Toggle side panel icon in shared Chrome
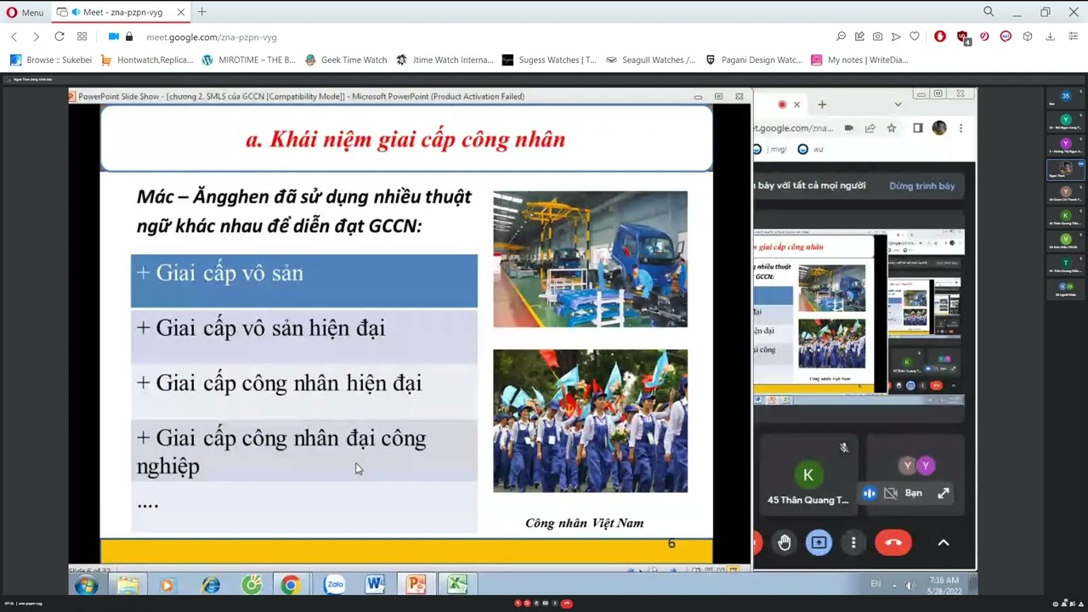This screenshot has width=1088, height=612. pos(918,128)
